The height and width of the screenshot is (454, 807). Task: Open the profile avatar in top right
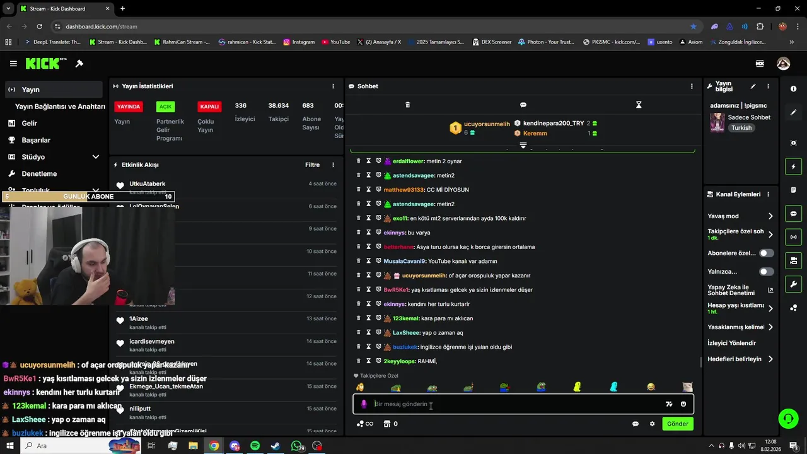(x=783, y=64)
